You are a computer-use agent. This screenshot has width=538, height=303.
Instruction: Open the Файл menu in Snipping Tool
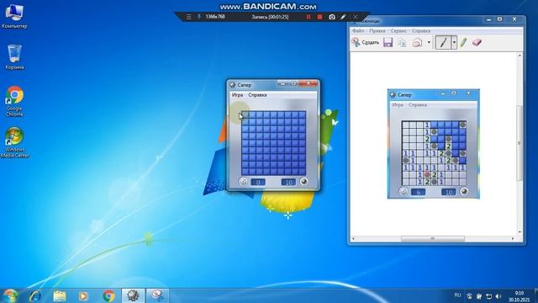(358, 31)
